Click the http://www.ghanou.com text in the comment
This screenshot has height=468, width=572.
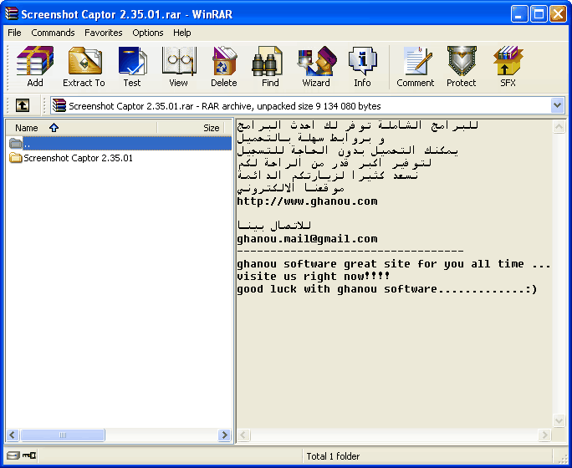click(x=307, y=201)
